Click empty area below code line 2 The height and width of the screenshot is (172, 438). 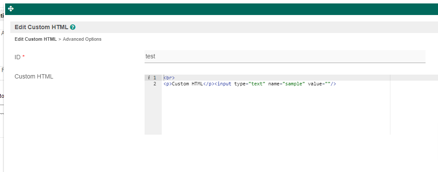[x=275, y=112]
